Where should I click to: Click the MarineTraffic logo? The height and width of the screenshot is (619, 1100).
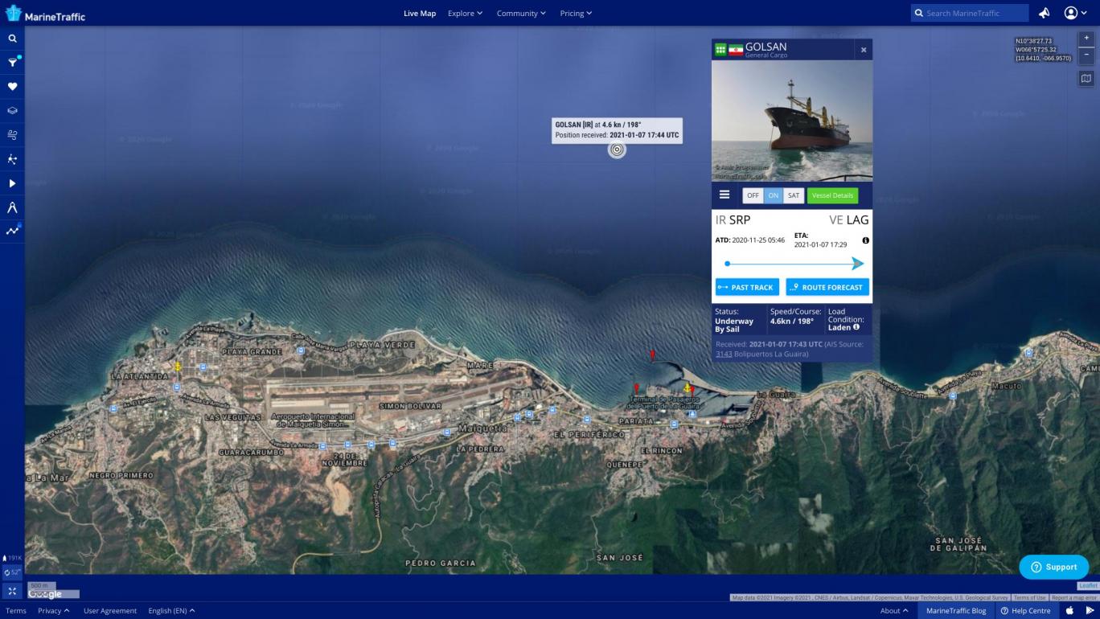(45, 14)
